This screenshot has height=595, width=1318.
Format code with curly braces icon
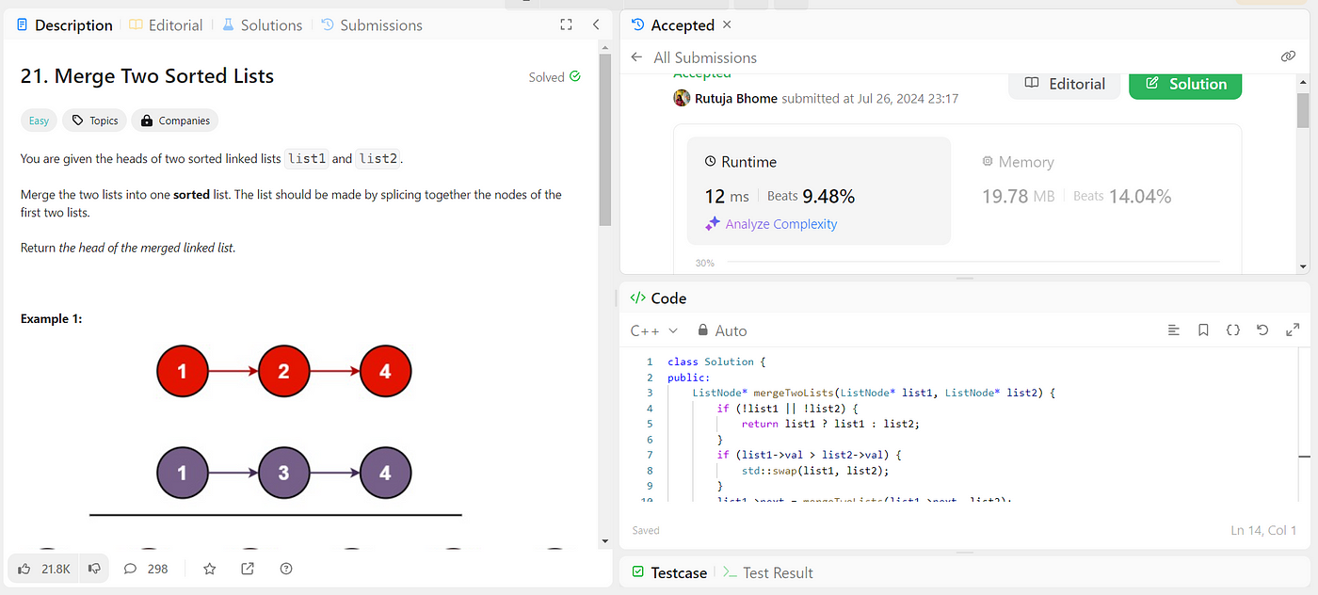tap(1232, 330)
